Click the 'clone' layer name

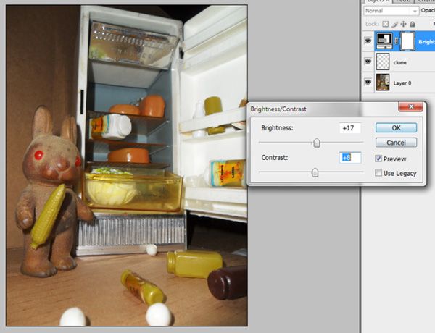pos(399,62)
